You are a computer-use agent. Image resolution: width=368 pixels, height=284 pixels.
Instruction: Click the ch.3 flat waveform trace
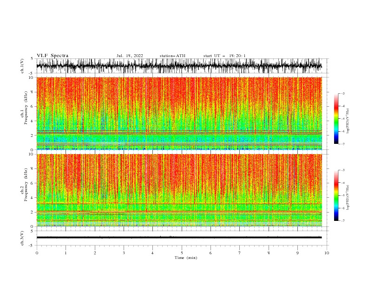(179, 238)
